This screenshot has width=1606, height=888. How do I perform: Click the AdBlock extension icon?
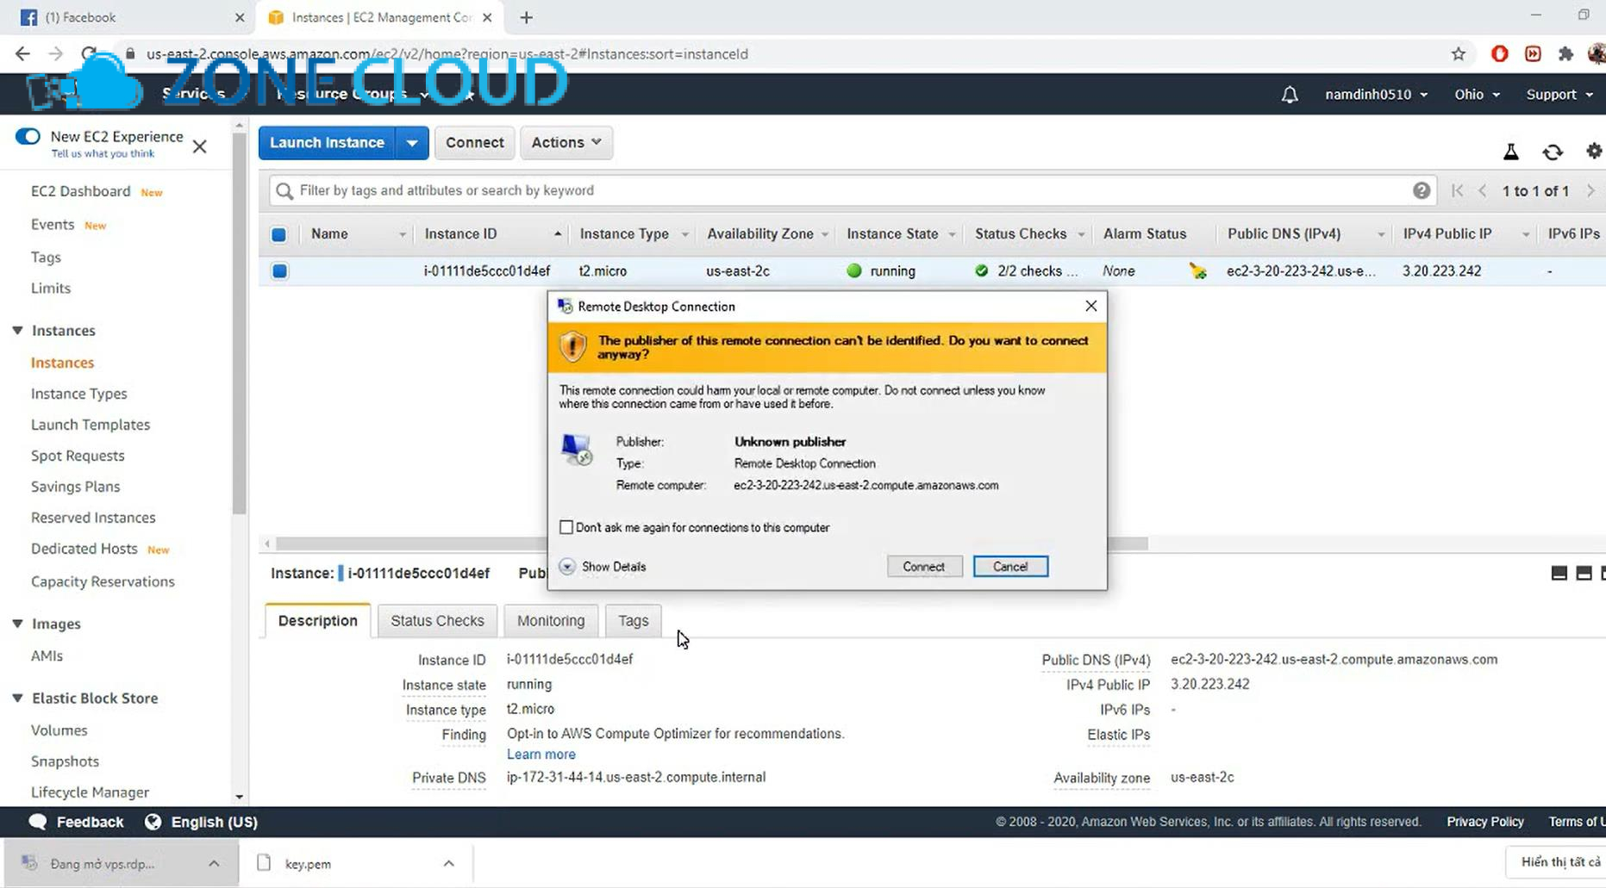coord(1499,53)
